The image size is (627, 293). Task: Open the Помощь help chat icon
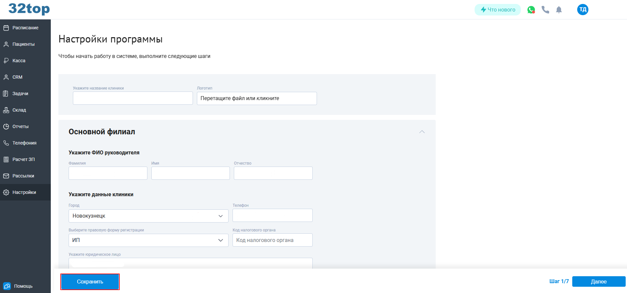coord(7,286)
